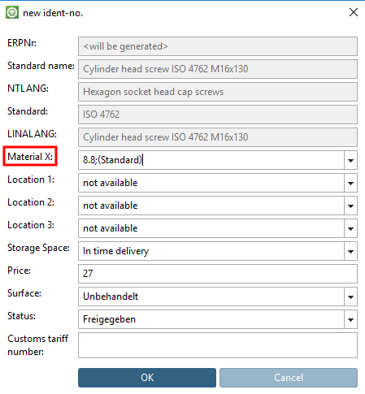
Task: Open the Status dropdown arrow
Action: (350, 319)
